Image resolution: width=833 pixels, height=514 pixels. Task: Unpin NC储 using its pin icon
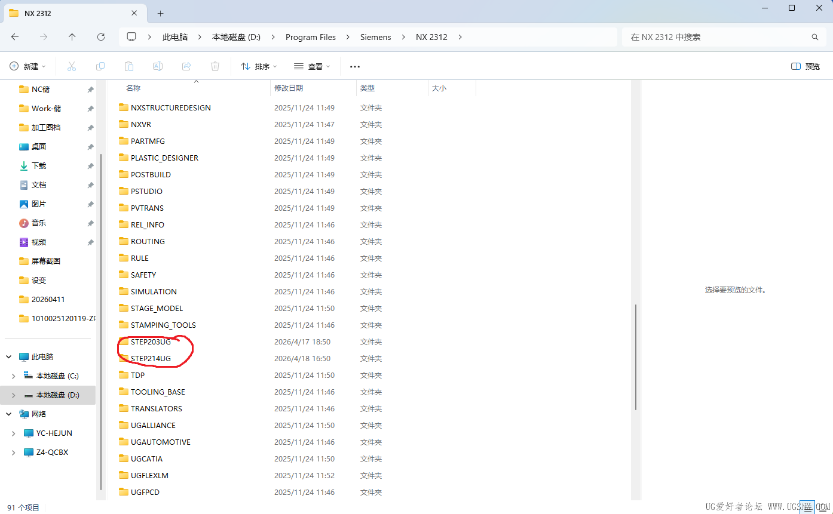[90, 90]
